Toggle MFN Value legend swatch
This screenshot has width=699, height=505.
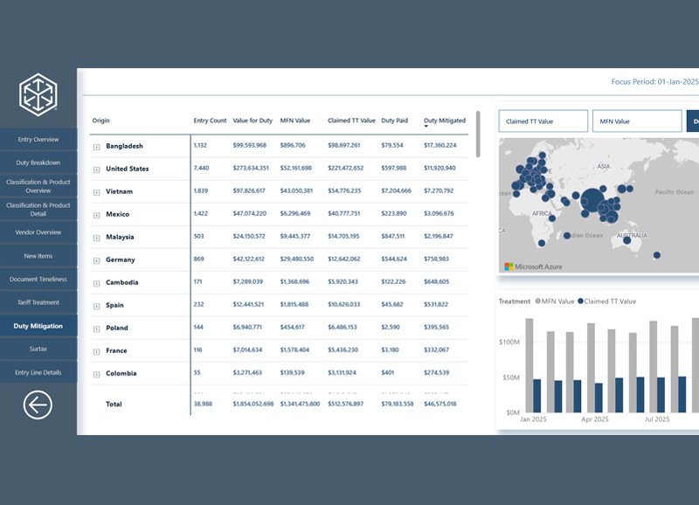pyautogui.click(x=538, y=301)
